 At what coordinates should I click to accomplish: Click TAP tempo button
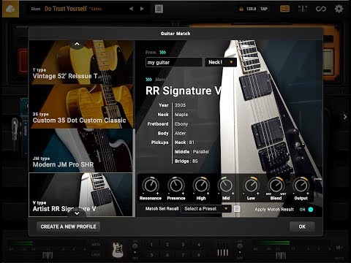[x=264, y=9]
